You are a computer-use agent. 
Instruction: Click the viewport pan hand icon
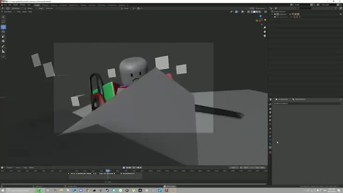pos(265,32)
